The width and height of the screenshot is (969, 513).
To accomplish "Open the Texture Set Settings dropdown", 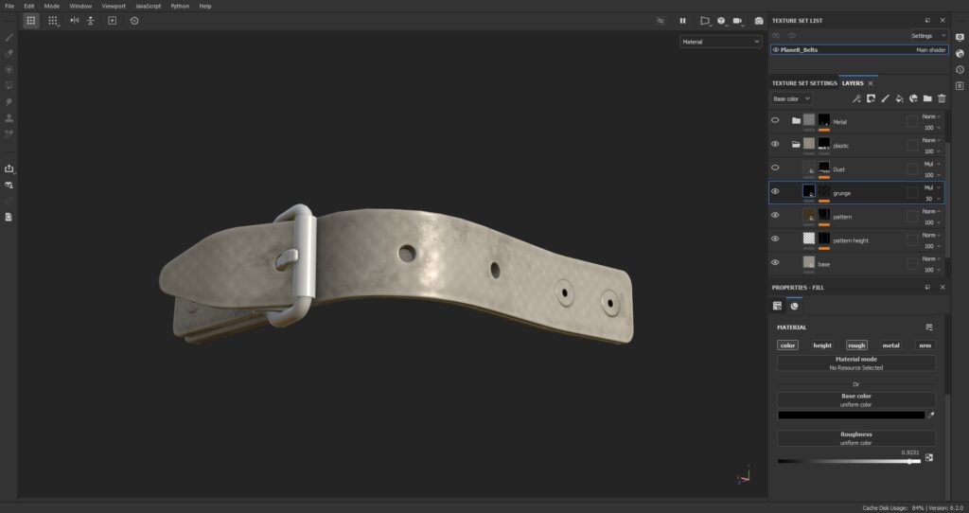I will point(929,36).
